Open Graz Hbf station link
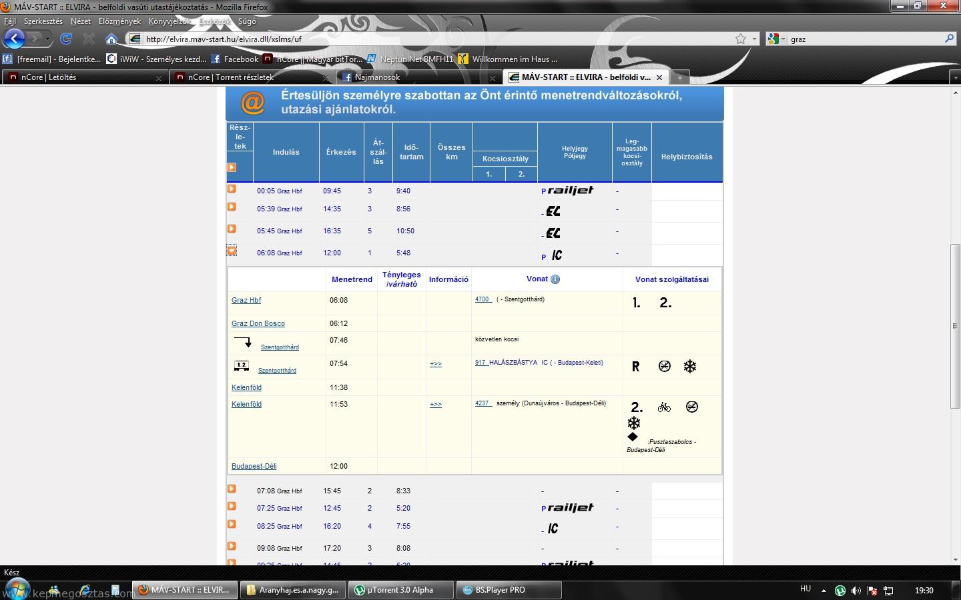The height and width of the screenshot is (600, 961). [246, 300]
